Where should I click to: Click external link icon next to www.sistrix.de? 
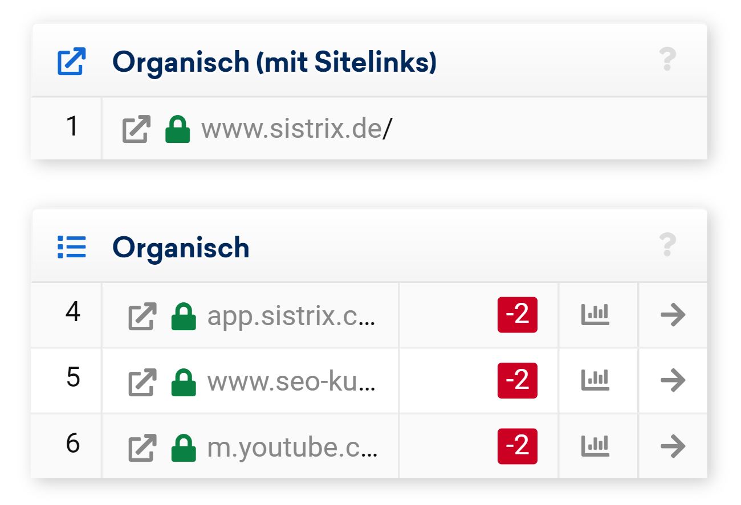137,129
